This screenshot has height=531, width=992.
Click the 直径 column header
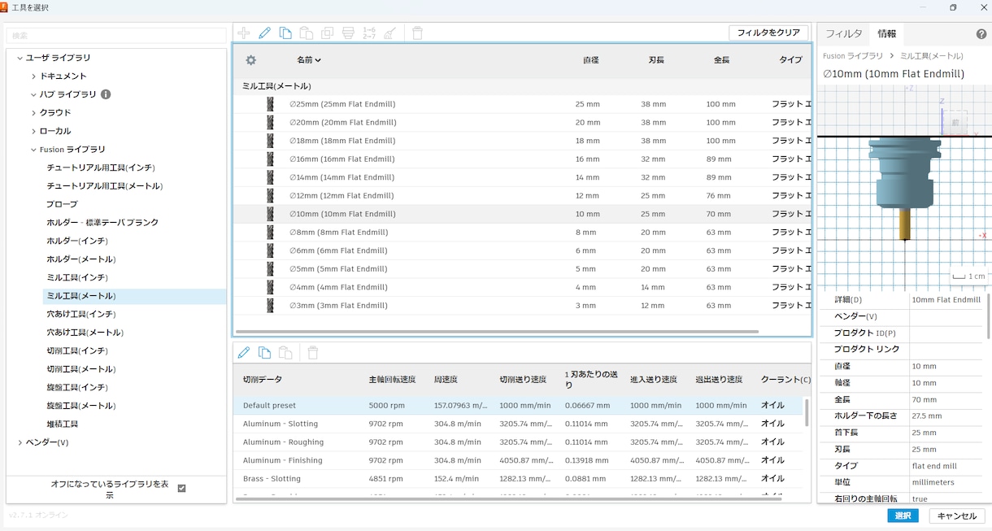(591, 60)
